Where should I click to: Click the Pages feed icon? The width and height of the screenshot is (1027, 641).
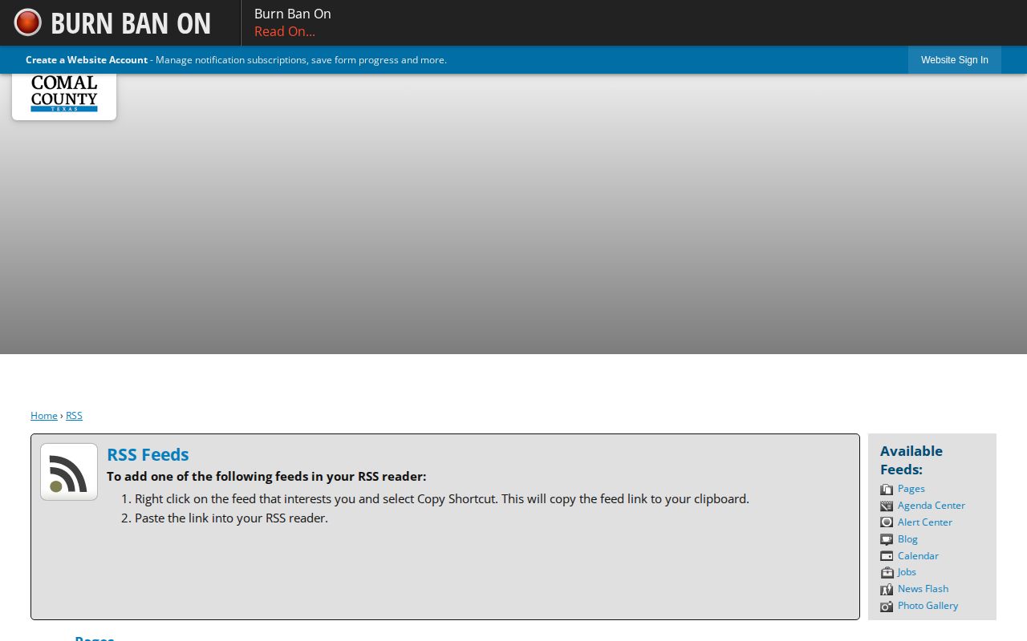(x=887, y=489)
